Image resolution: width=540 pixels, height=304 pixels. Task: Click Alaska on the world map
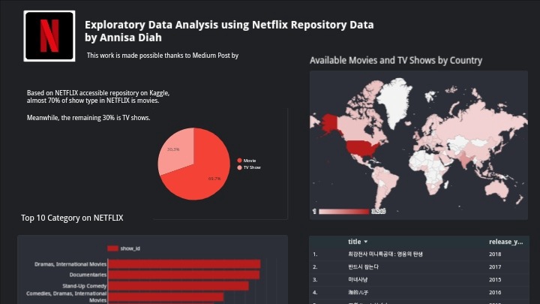coord(329,123)
